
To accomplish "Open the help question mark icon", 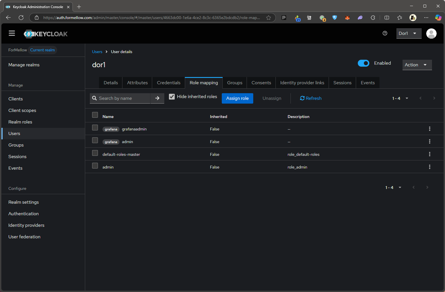I will [385, 33].
